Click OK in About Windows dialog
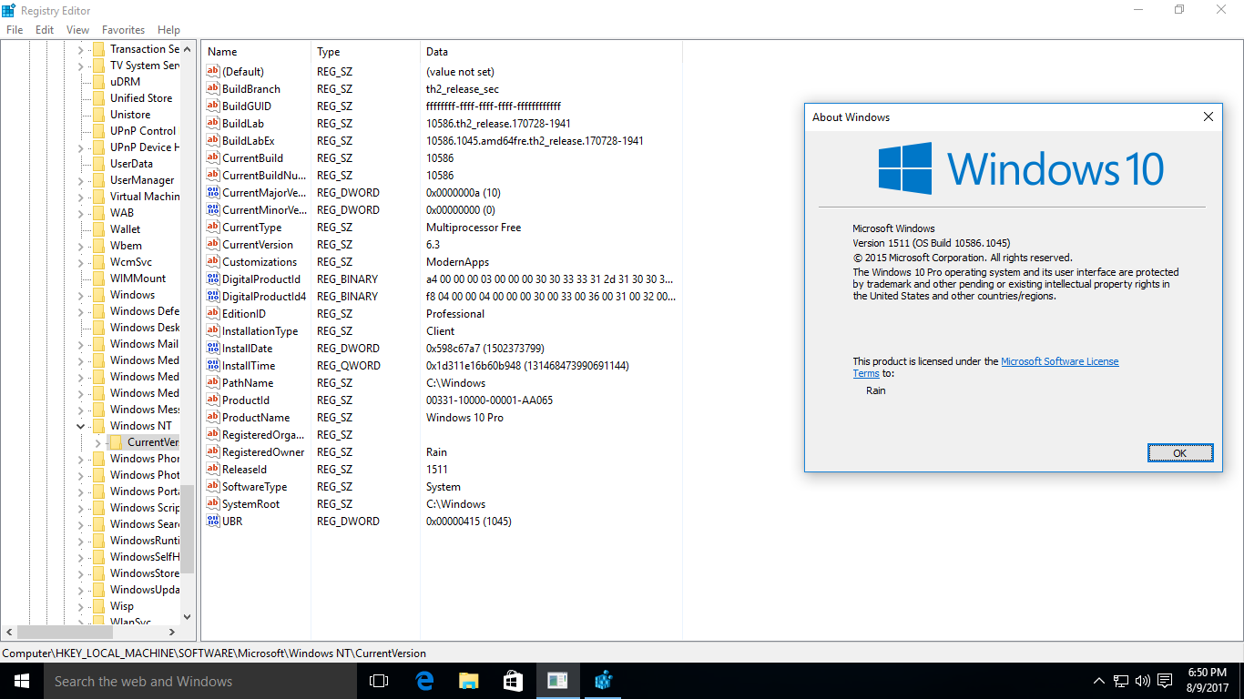 1179,453
